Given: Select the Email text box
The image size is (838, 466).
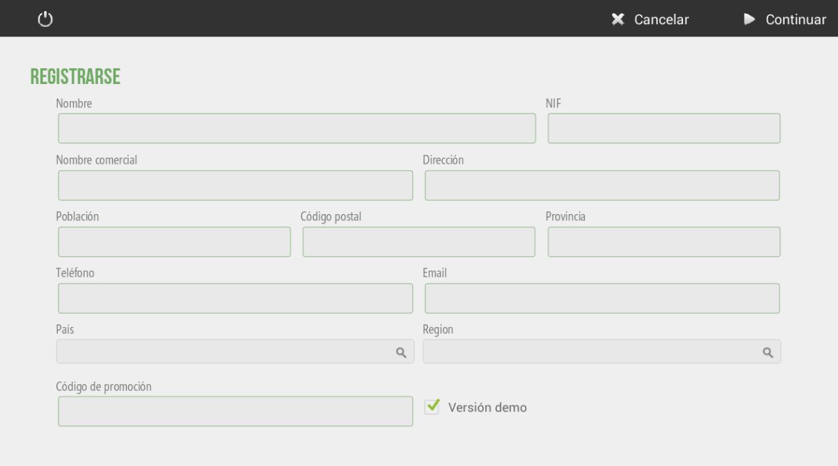Looking at the screenshot, I should 602,298.
